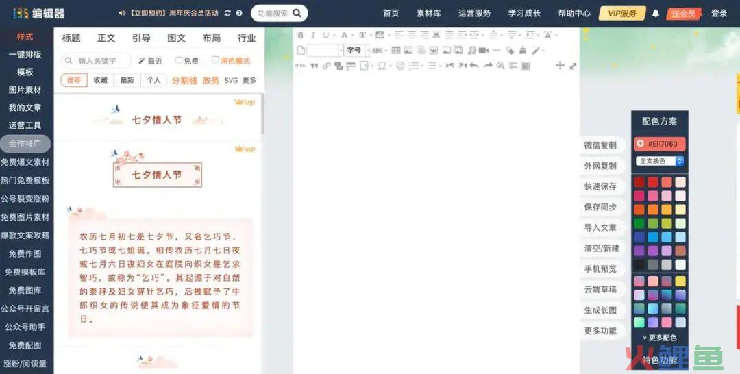Redo the last undone edit

(x=488, y=66)
